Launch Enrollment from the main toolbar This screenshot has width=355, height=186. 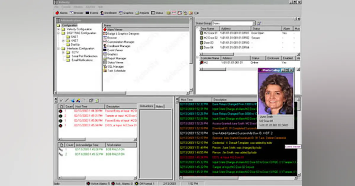coord(109,13)
